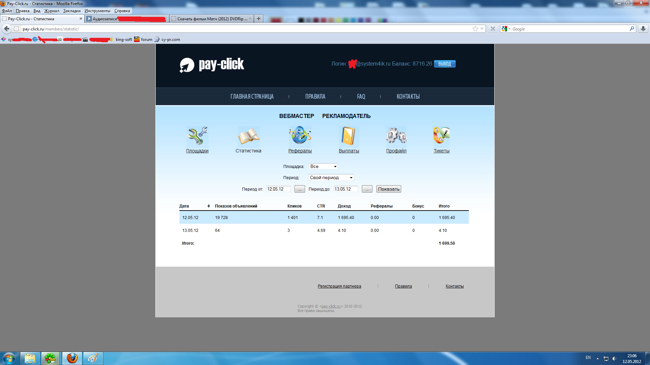Open the Файл menu

(7, 11)
